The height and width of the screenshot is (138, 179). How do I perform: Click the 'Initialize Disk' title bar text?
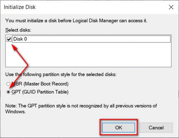[20, 7]
